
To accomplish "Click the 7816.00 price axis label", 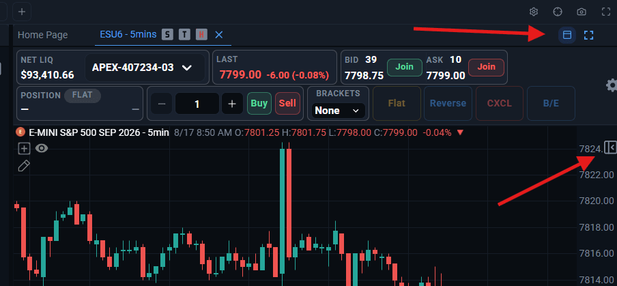I will tap(597, 253).
